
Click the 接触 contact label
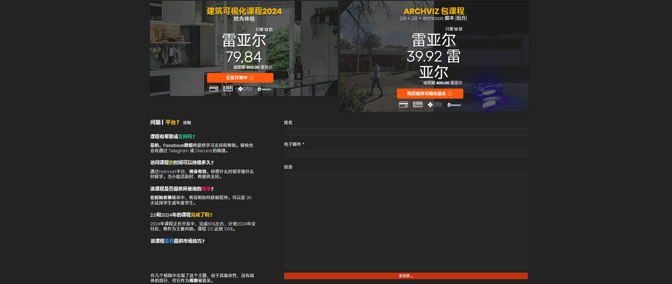187,123
